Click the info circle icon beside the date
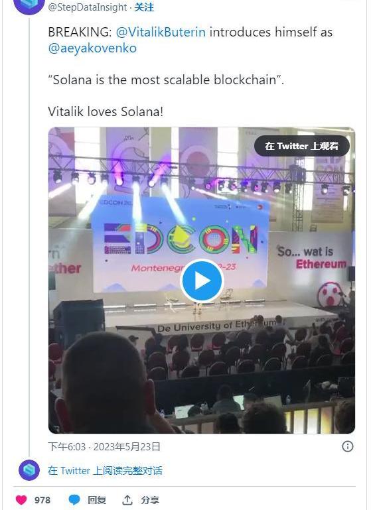371x510 pixels. pyautogui.click(x=348, y=446)
